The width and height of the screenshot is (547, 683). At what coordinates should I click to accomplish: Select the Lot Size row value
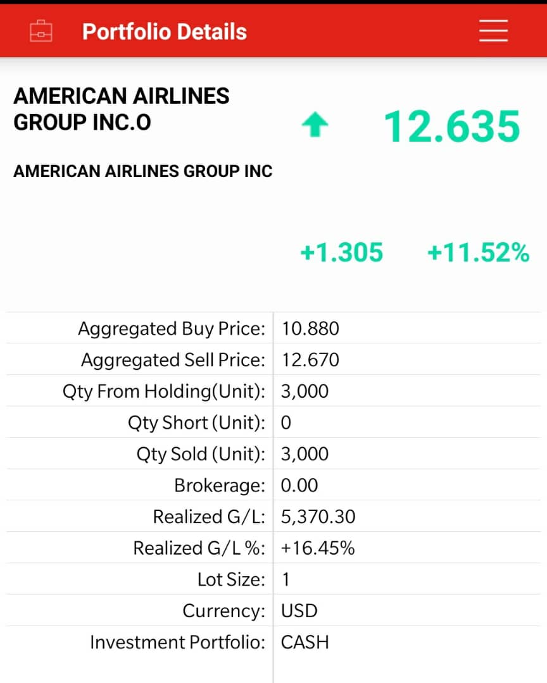286,579
